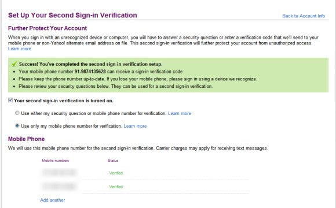Click the Mobile numbers column header

(x=56, y=161)
